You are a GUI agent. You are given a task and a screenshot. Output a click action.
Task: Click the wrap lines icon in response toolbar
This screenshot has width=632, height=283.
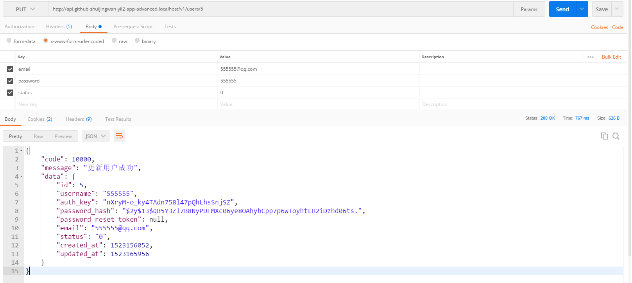click(x=119, y=136)
